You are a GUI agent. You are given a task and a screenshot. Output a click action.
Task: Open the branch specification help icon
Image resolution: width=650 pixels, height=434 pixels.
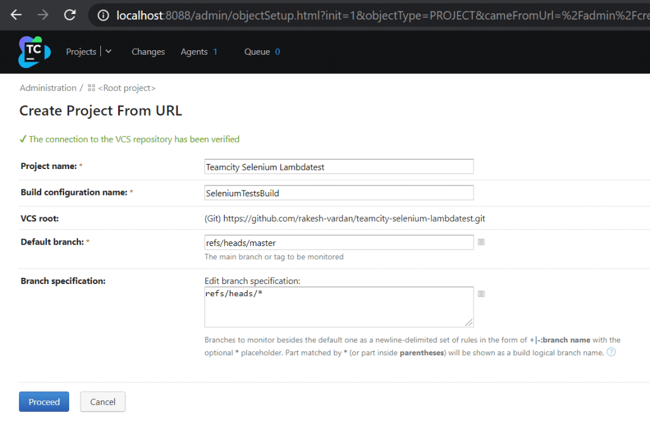coord(611,352)
